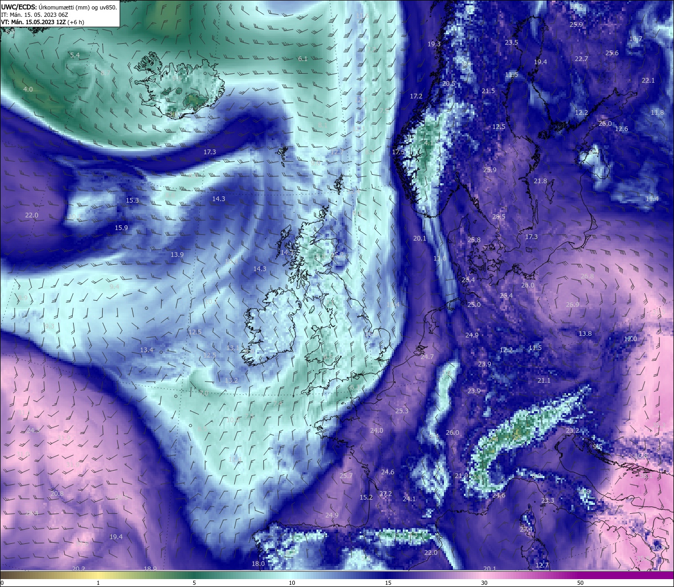Click the 20.2 map value

78,569
